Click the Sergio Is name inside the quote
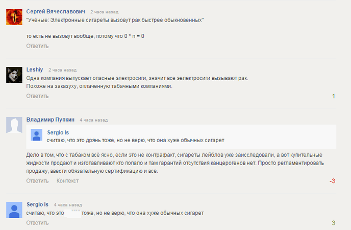The image size is (351, 230). (58, 132)
